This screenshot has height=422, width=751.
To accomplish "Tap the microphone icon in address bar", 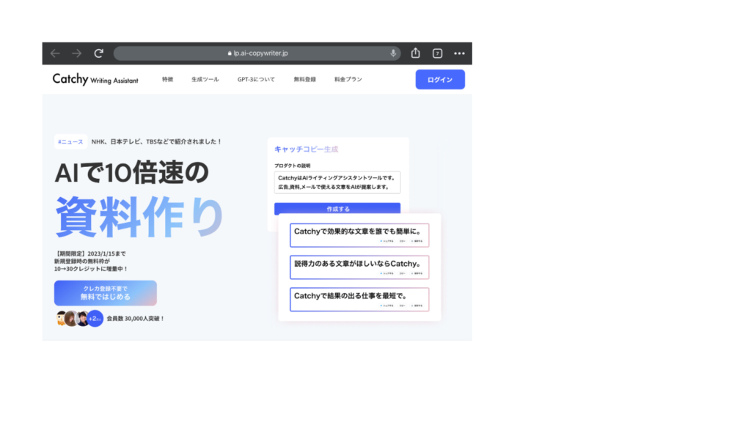I will [393, 53].
